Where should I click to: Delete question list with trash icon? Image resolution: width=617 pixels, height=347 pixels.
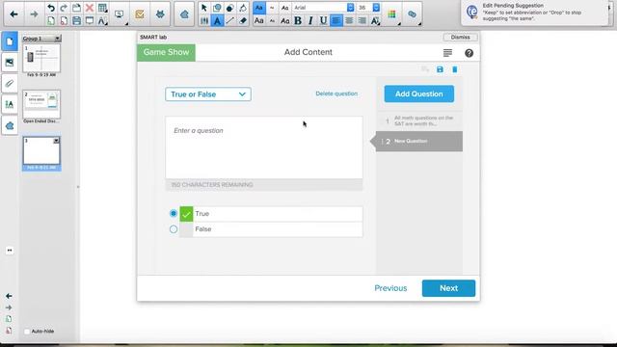click(x=454, y=69)
